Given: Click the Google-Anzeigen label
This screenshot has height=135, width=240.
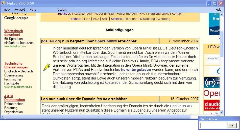Looking at the screenshot, I should coord(16,18).
